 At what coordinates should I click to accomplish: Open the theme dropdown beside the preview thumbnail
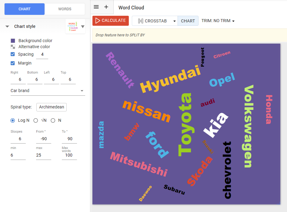(82, 26)
